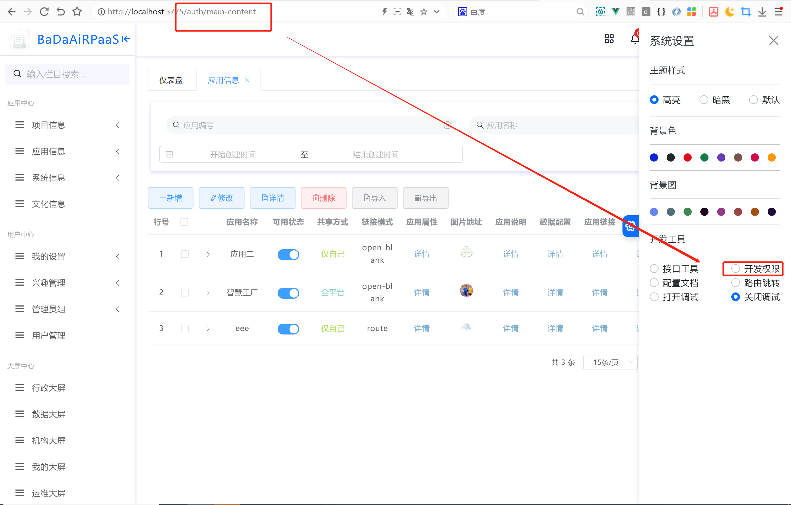Screen dimensions: 791x505
Task: Toggle the 智慧工厂 availability switch
Action: coord(288,293)
